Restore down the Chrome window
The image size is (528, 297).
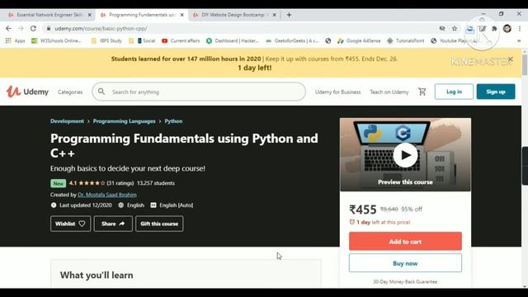501,14
